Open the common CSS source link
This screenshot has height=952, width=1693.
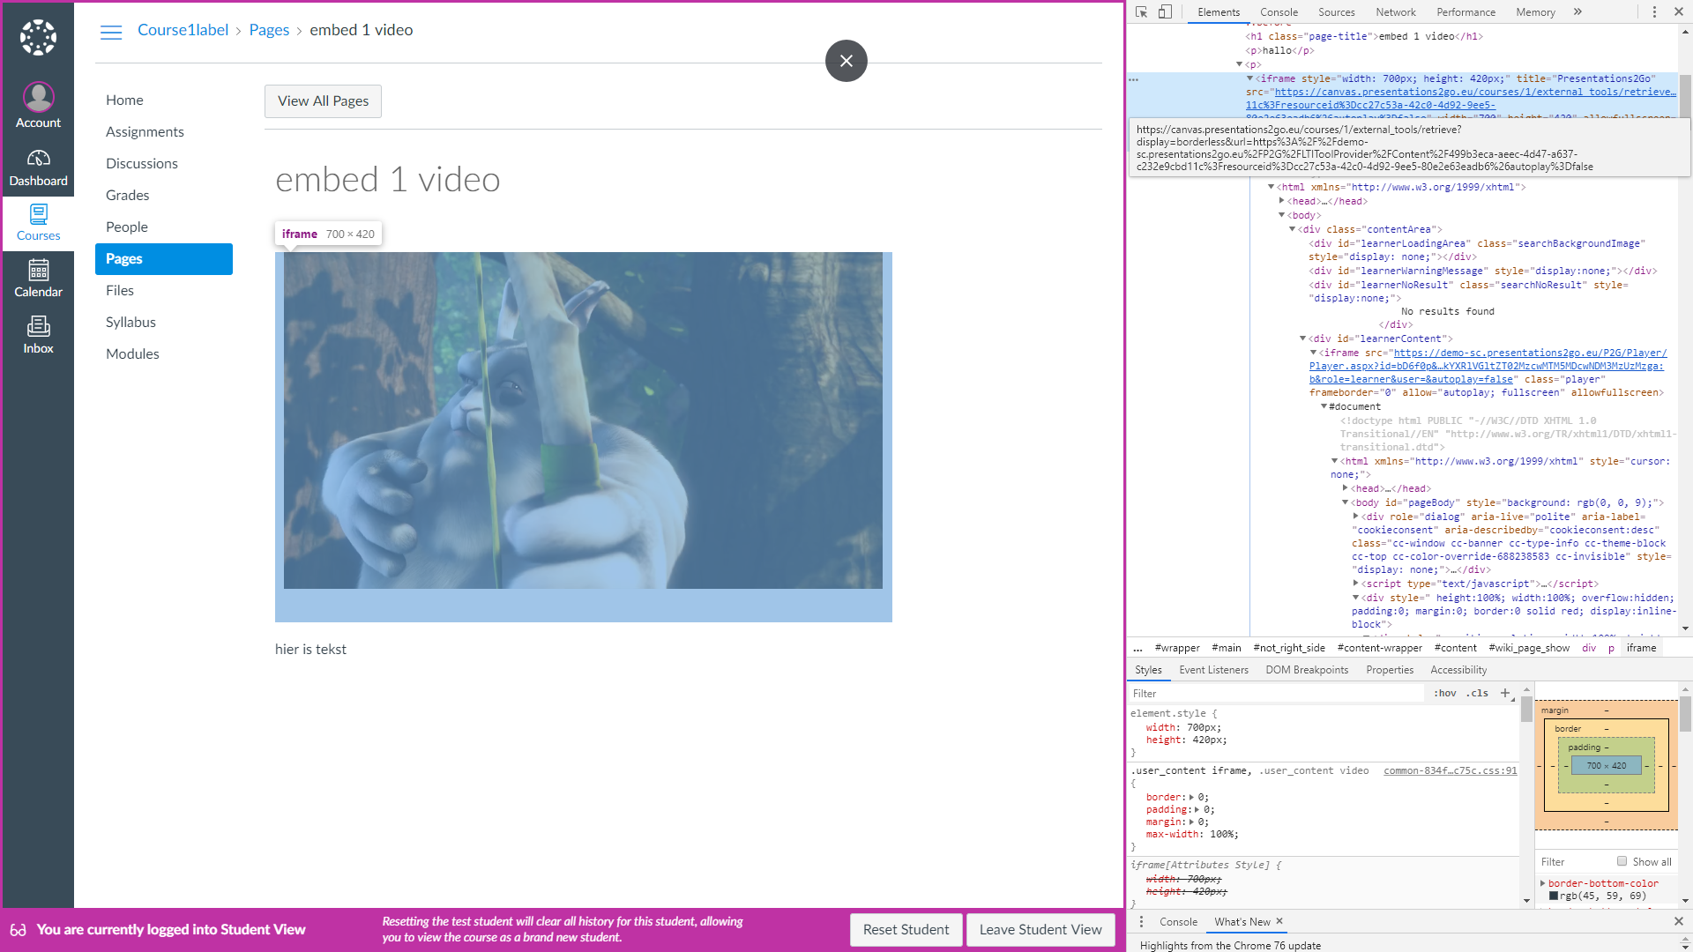(1450, 770)
